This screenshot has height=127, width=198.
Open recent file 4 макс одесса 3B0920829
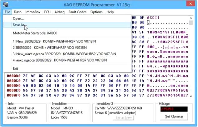tap(67, 60)
